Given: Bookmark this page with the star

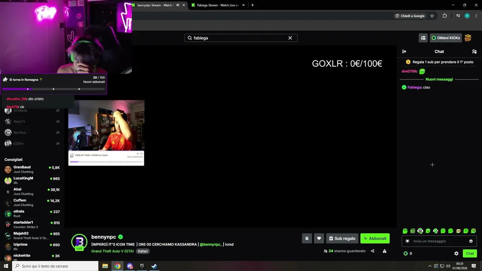Looking at the screenshot, I should (x=432, y=16).
